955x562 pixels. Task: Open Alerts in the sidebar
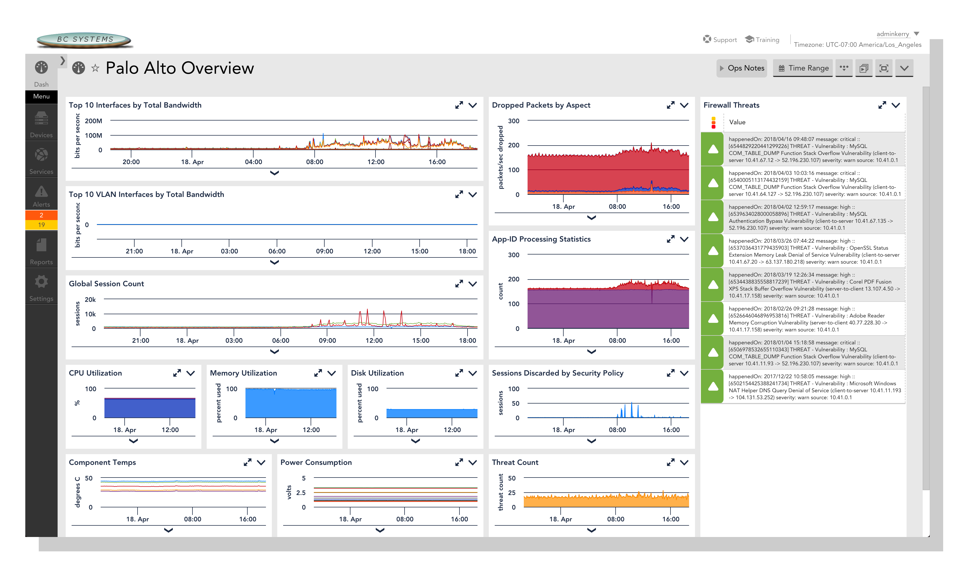tap(41, 195)
